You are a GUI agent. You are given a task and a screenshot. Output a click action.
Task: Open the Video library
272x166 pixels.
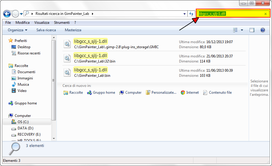22,91
